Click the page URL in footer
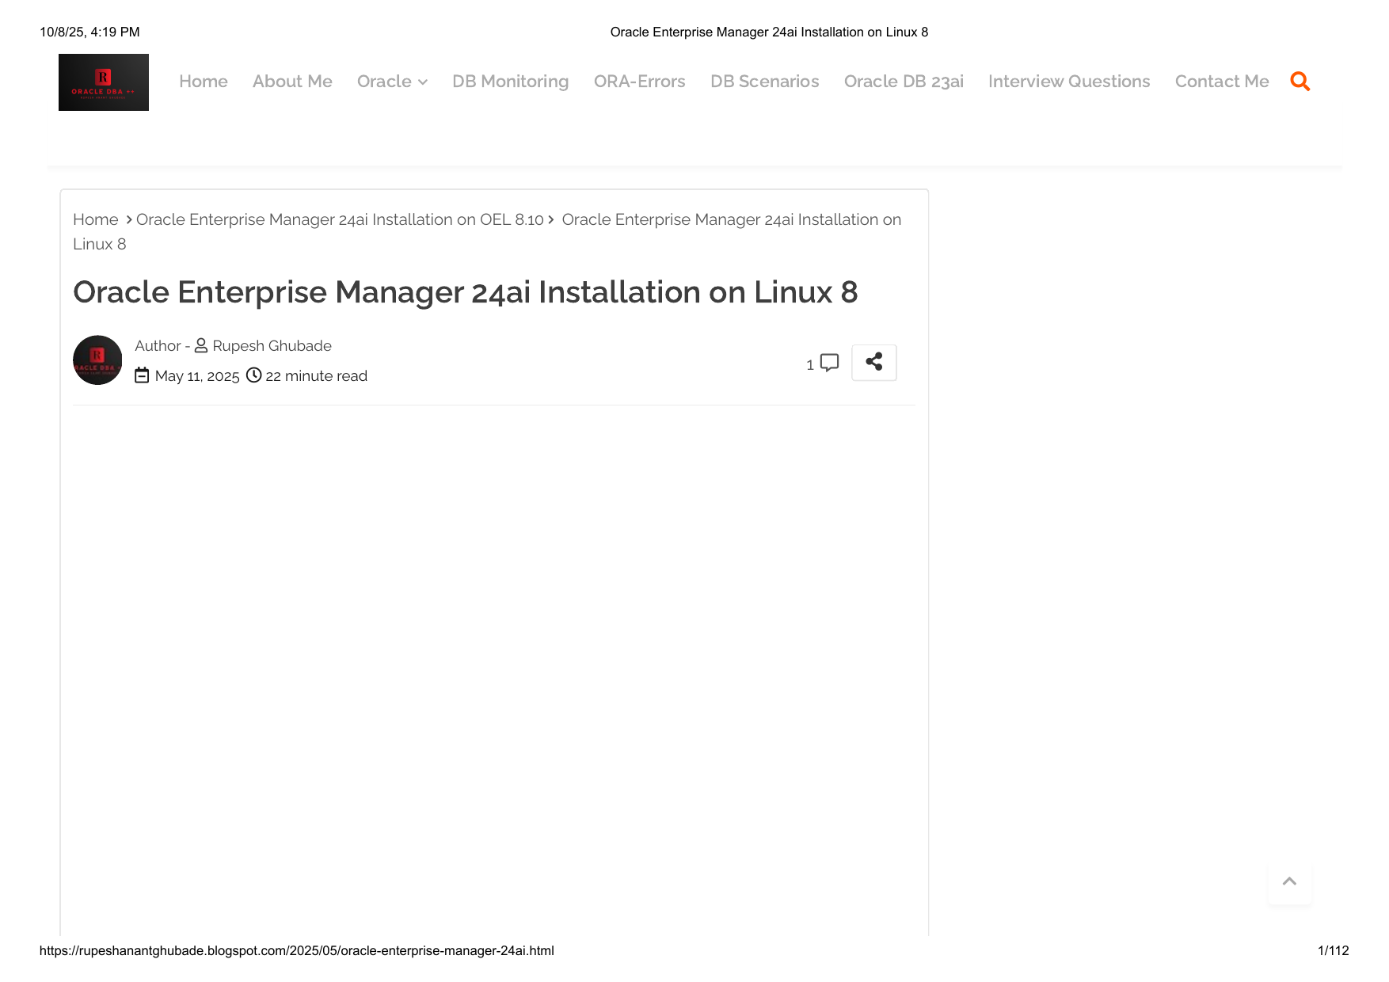The width and height of the screenshot is (1389, 982). [297, 950]
